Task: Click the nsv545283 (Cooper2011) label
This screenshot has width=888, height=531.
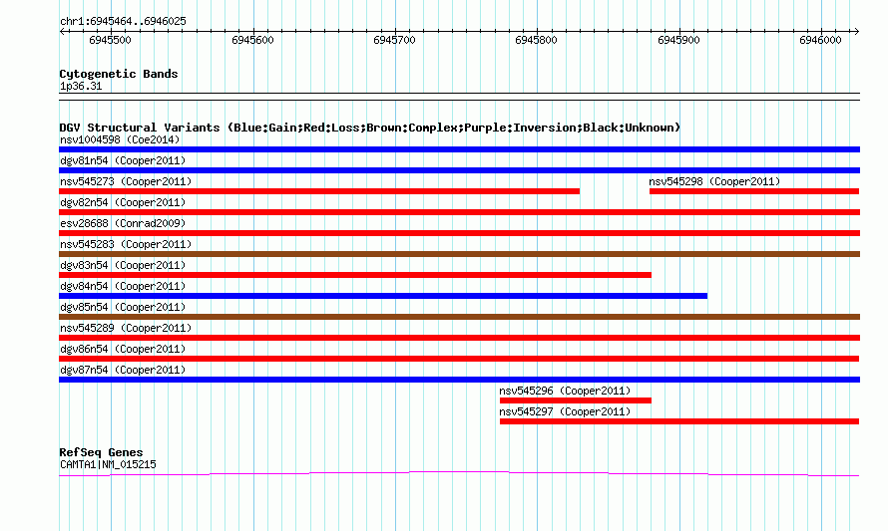Action: click(126, 244)
